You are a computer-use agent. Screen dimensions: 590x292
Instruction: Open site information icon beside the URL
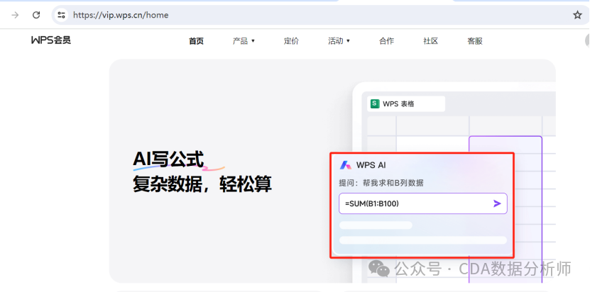[x=61, y=15]
